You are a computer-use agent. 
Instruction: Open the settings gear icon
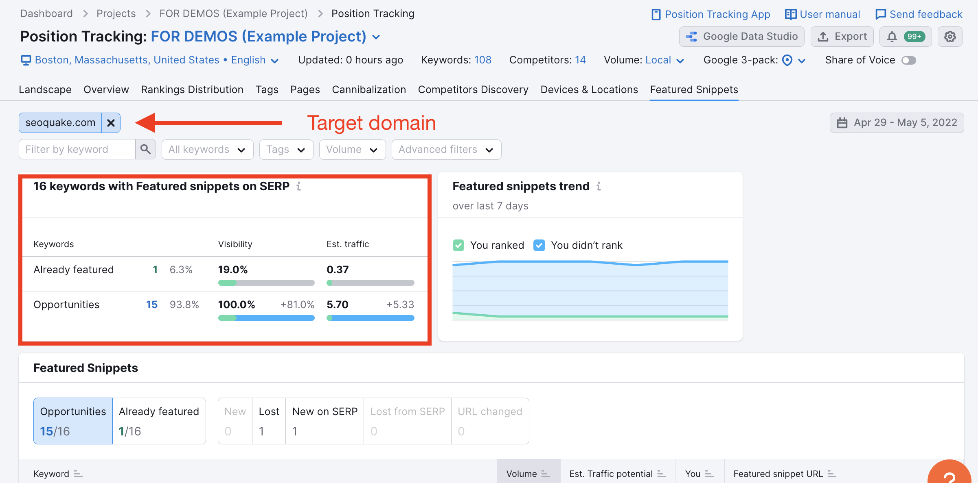[950, 37]
